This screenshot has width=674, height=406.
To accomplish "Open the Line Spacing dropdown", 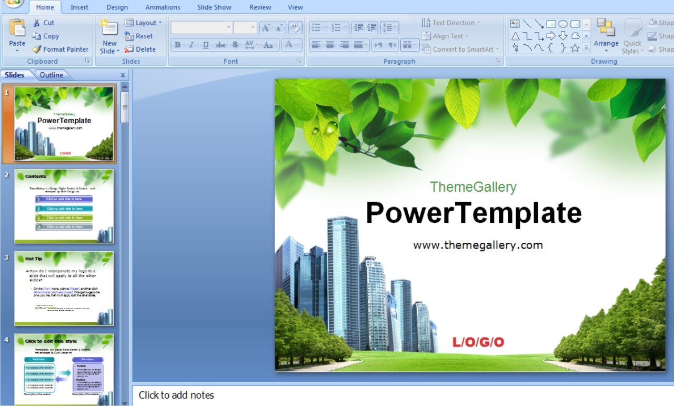I will point(389,27).
